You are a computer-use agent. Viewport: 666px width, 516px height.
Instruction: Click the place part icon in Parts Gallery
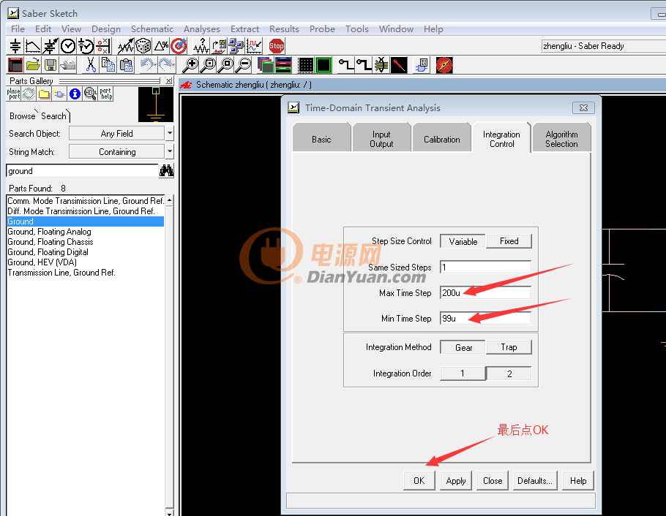pyautogui.click(x=14, y=94)
